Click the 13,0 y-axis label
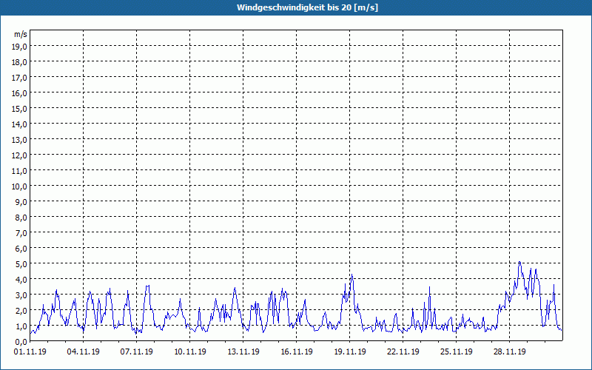This screenshot has width=592, height=370. pos(19,140)
